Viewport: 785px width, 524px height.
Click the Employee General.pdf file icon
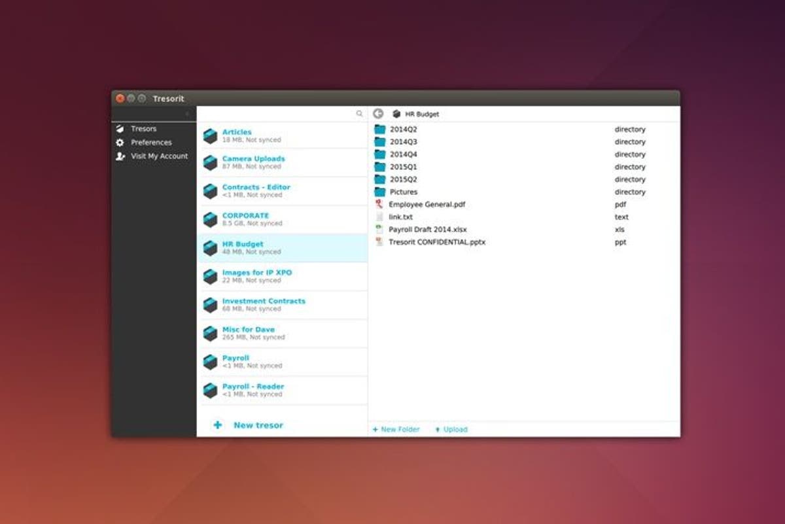tap(379, 204)
